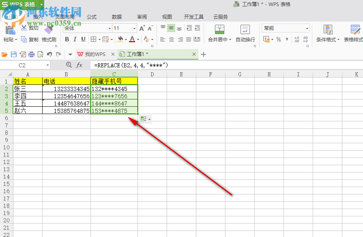This screenshot has width=363, height=237.
Task: Click the print icon
Action: [x=32, y=54]
